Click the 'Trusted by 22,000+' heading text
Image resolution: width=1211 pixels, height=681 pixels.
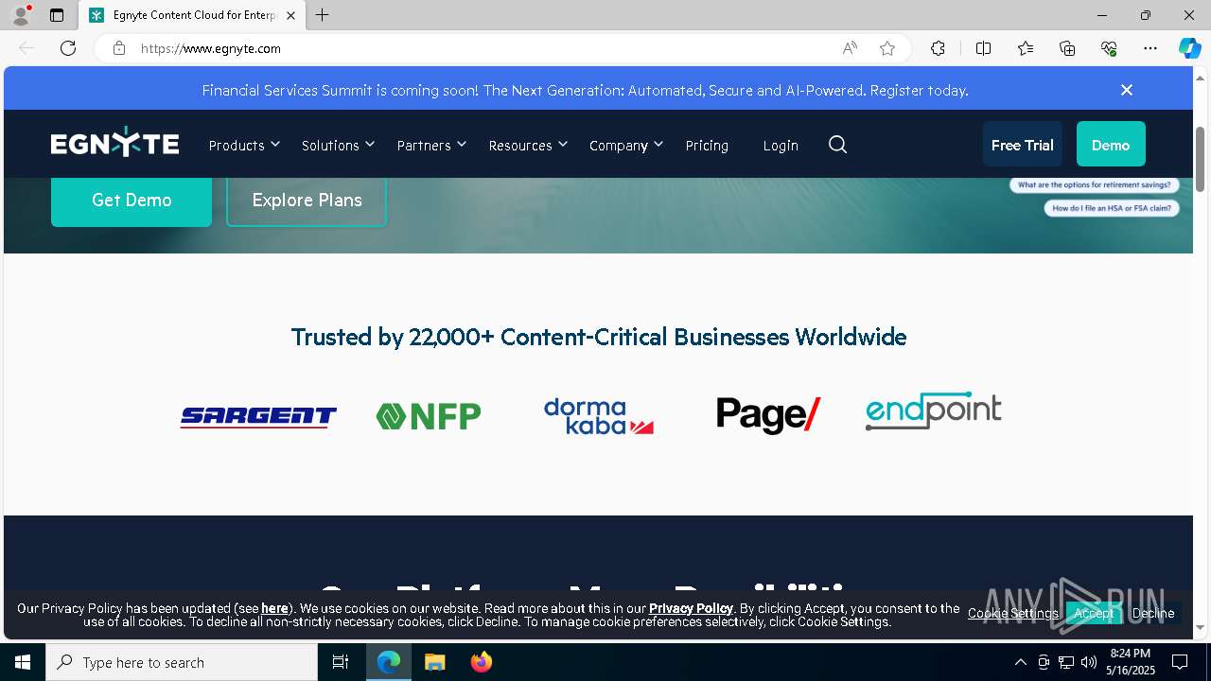(599, 337)
